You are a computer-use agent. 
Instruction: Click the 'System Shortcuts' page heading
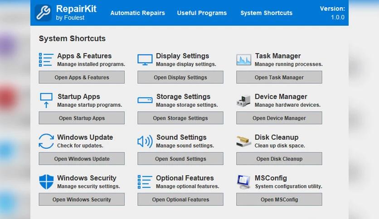click(x=72, y=38)
